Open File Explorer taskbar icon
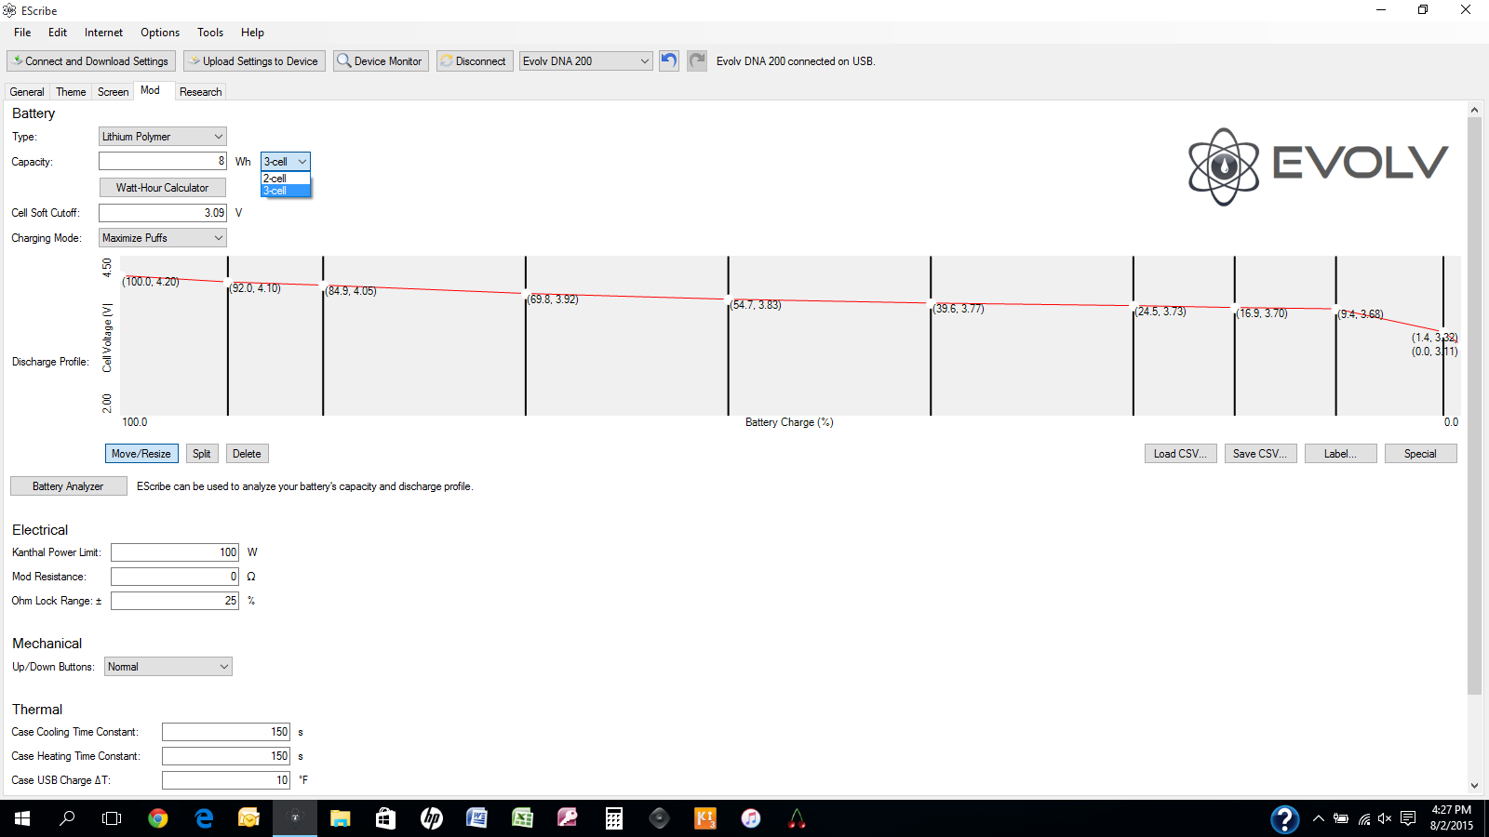This screenshot has height=837, width=1489. pyautogui.click(x=340, y=818)
